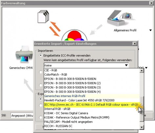This screenshot has width=155, height=133.
Task: Select first radio button in Export group
Action: click(x=41, y=99)
